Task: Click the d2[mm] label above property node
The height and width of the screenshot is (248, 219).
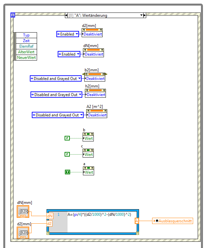Action: [x=89, y=26]
